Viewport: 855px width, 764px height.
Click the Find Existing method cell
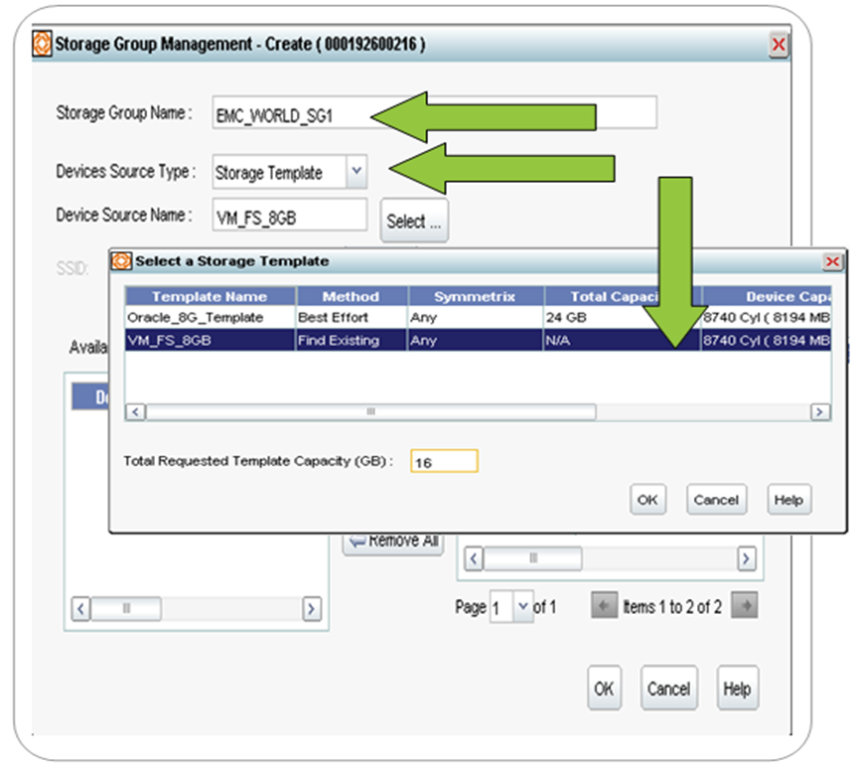[x=352, y=341]
